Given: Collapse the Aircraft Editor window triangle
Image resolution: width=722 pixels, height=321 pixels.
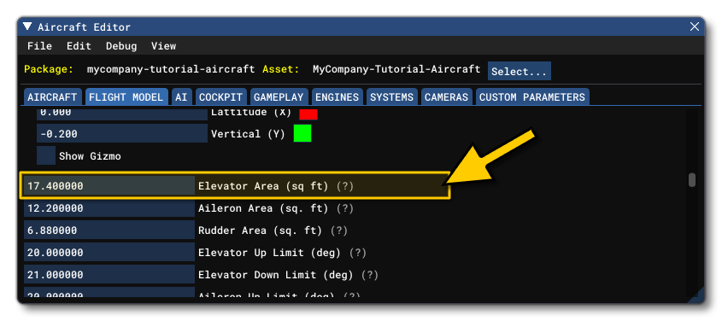Looking at the screenshot, I should pos(27,26).
